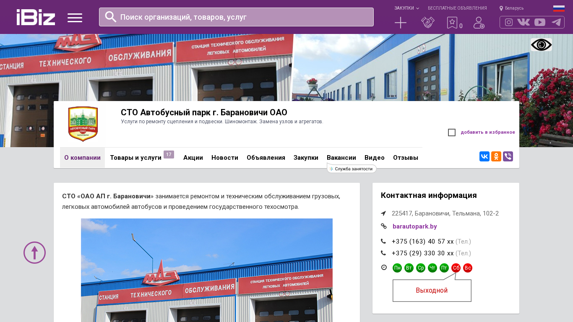Share company page via Viber
573x322 pixels.
pos(508,156)
